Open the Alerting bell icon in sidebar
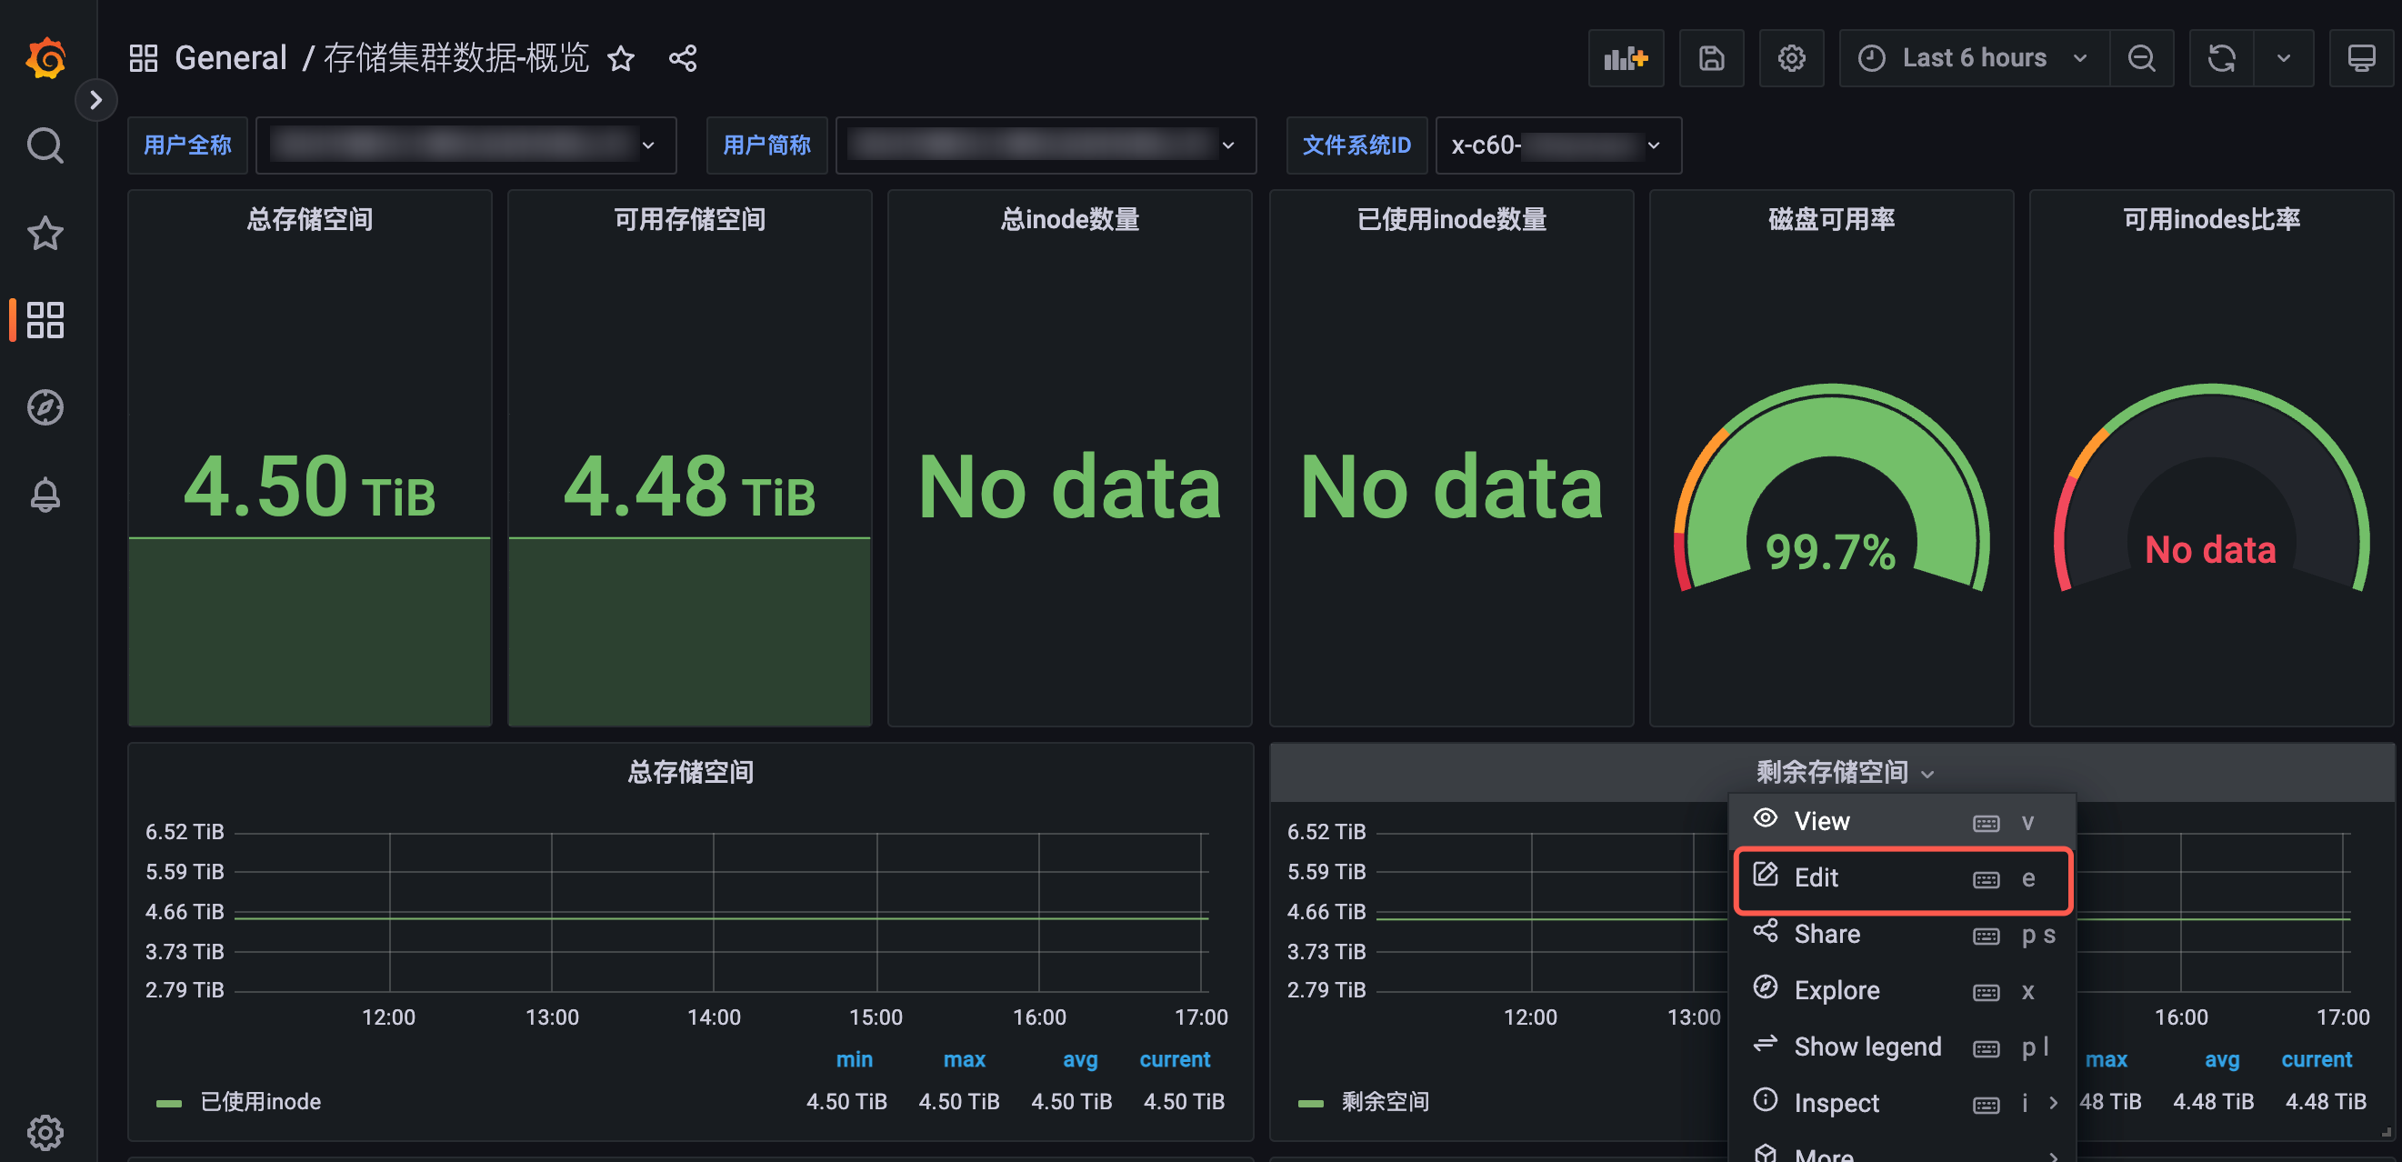Screen dimensions: 2402x1162 (45, 495)
